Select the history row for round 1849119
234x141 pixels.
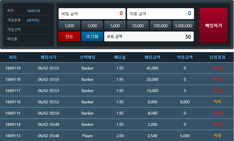point(117,68)
